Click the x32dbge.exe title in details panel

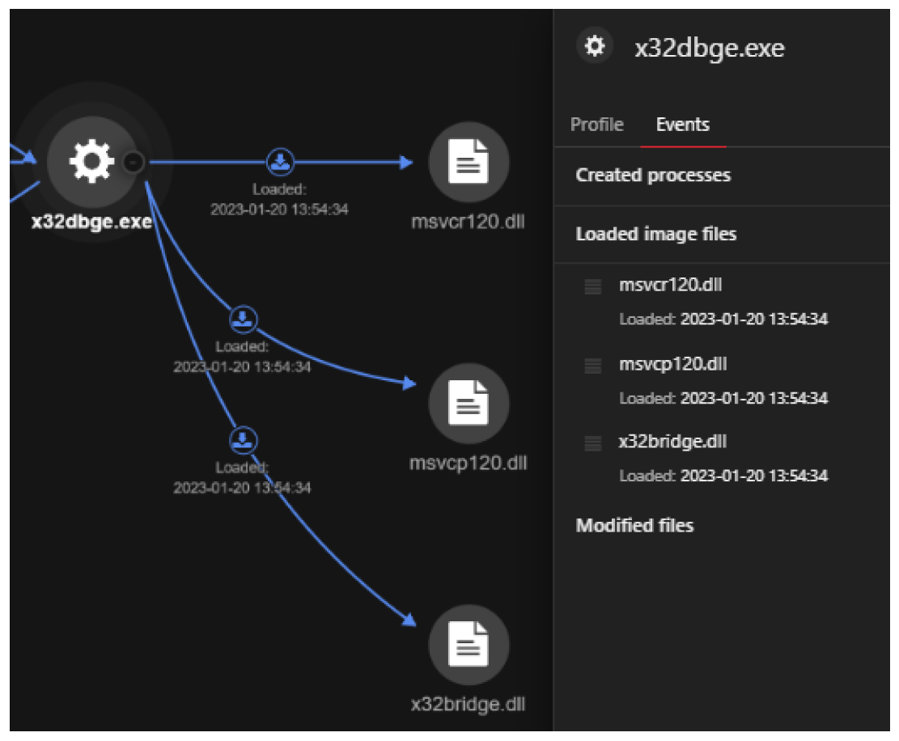pos(709,49)
